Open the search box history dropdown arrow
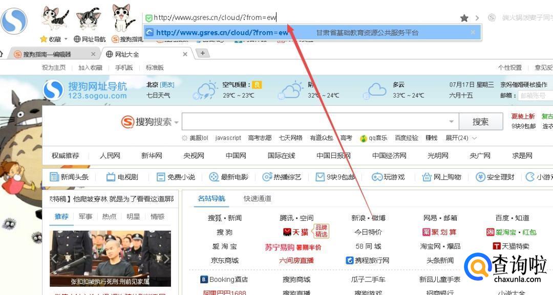The image size is (553, 295). [452, 122]
